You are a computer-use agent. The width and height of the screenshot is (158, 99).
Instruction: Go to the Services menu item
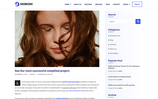(x=99, y=4)
